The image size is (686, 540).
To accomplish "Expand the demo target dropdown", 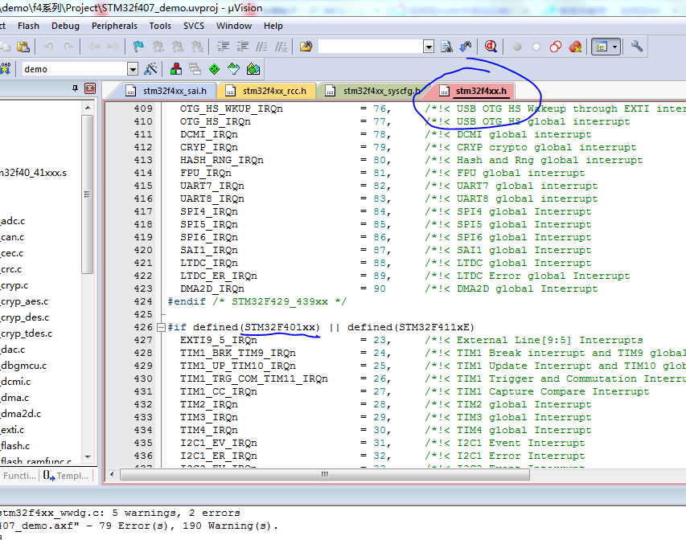I will (x=133, y=69).
